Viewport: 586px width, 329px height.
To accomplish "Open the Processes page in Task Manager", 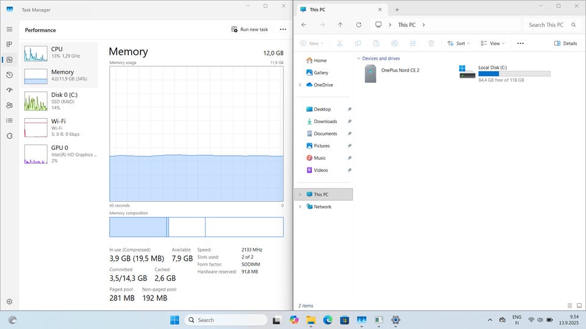I will tap(9, 44).
